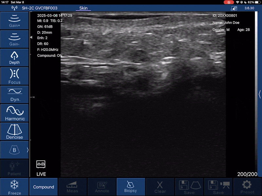Toggle Compound imaging in bottom bar
Viewport: 262px width, 196px height.
point(44,187)
